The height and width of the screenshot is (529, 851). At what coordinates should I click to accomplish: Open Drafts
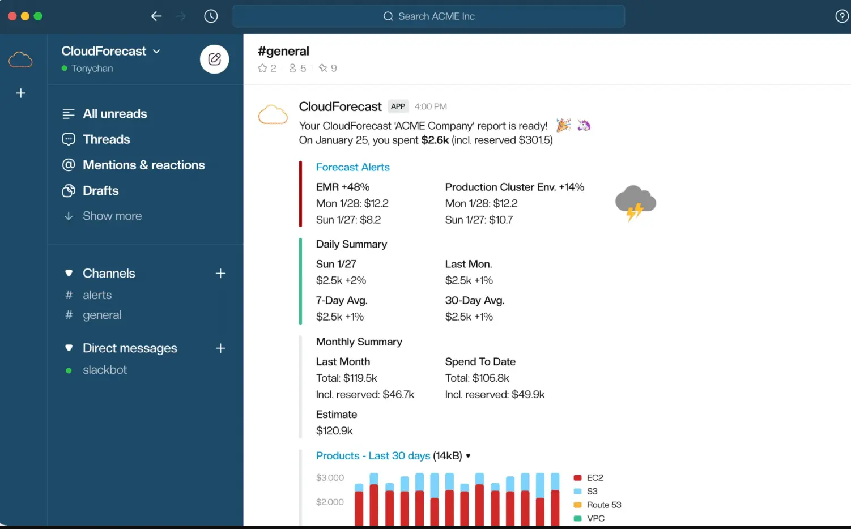pos(101,191)
